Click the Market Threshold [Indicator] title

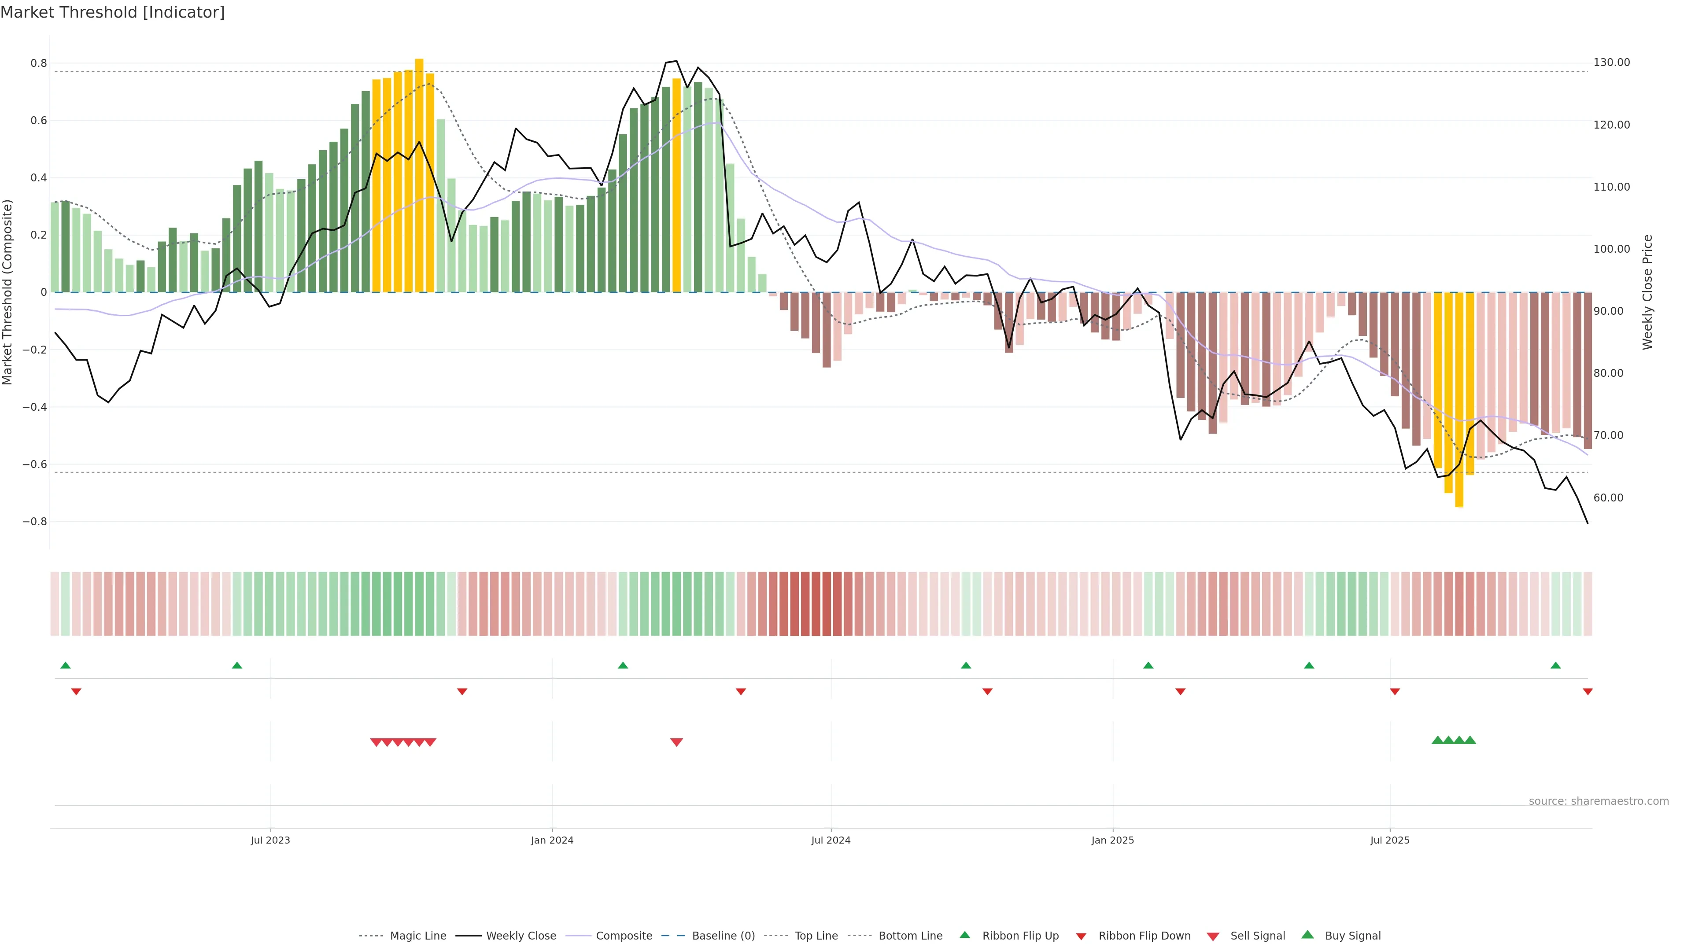(112, 12)
